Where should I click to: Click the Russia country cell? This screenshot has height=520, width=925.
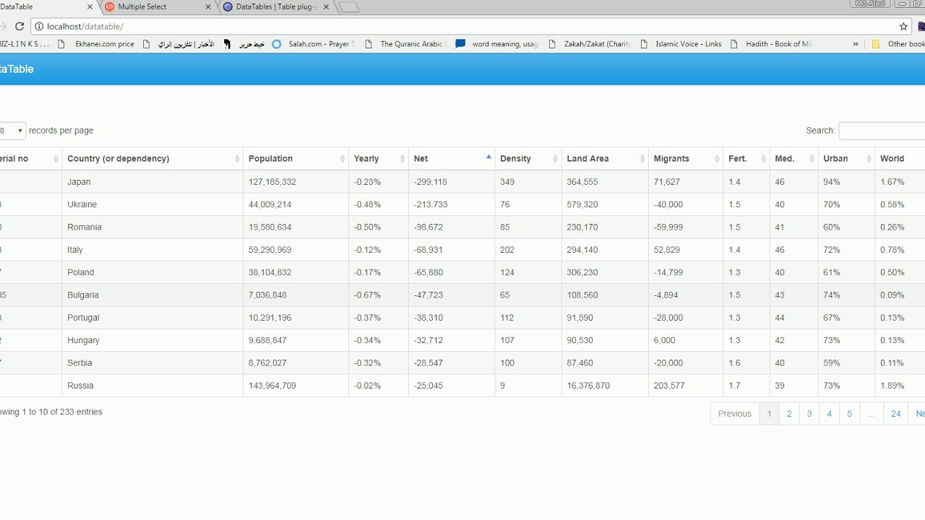click(x=152, y=386)
